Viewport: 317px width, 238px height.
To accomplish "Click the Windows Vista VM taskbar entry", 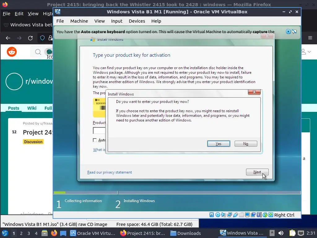I will (242, 233).
